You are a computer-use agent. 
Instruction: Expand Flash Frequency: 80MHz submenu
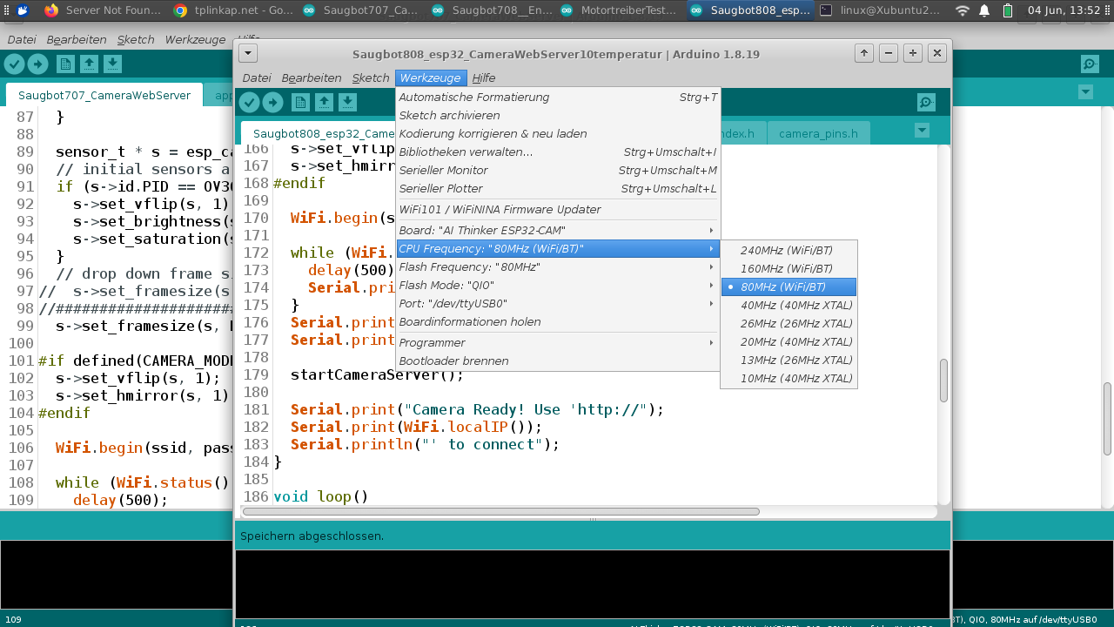(x=558, y=266)
